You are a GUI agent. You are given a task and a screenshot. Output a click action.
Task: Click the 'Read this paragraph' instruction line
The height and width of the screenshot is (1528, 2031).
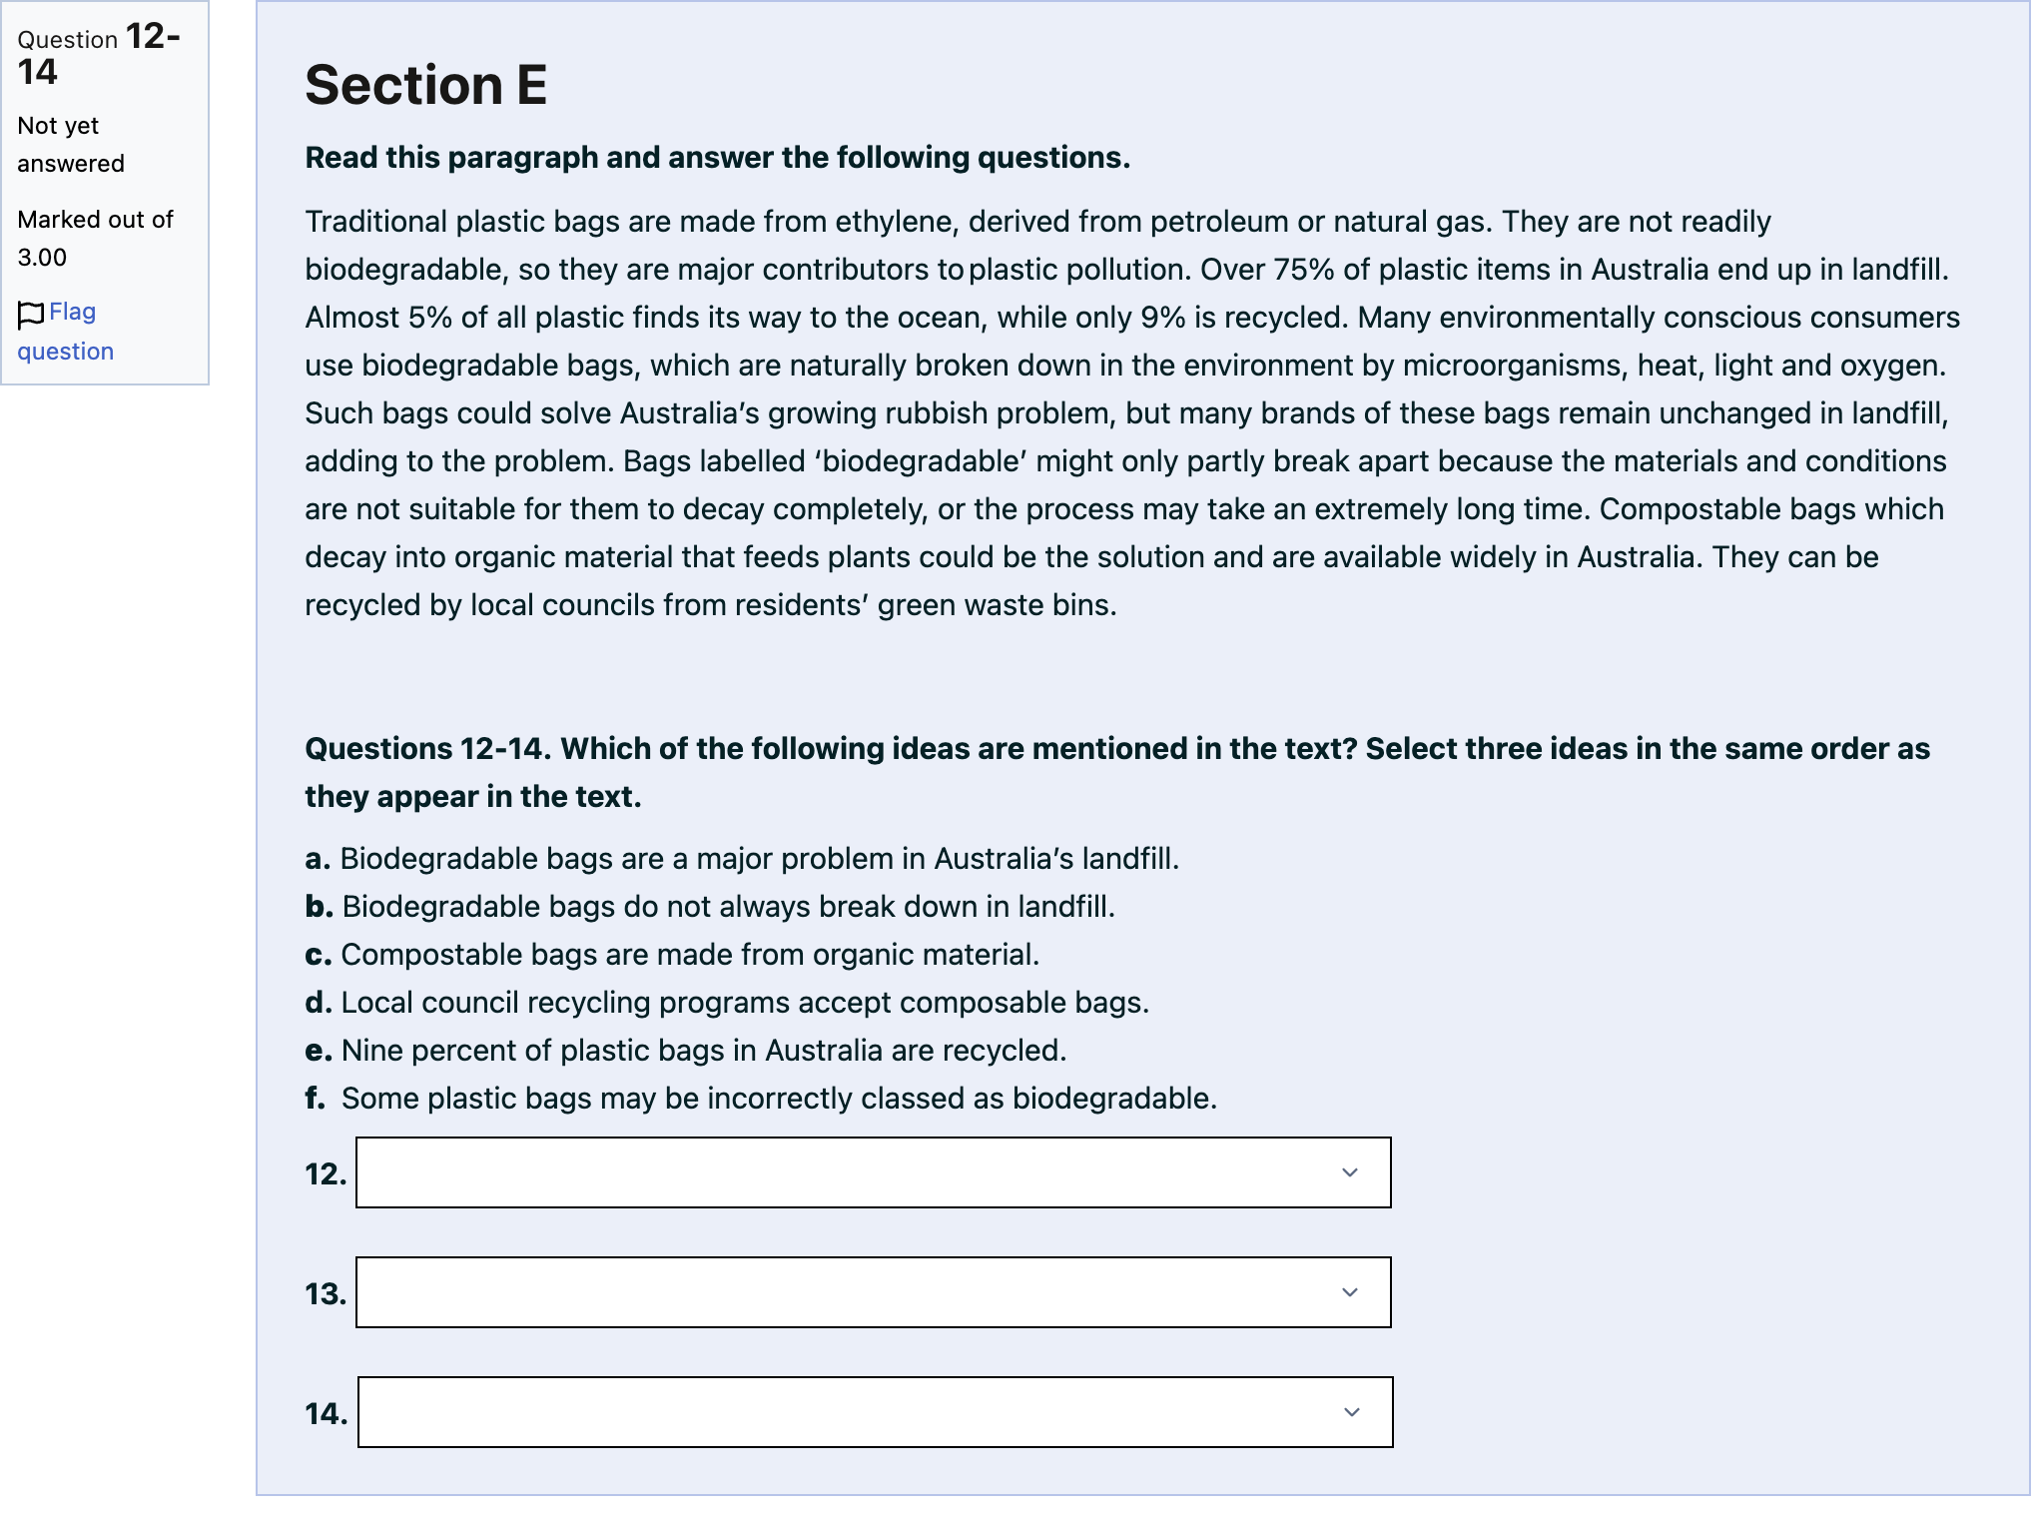[717, 158]
